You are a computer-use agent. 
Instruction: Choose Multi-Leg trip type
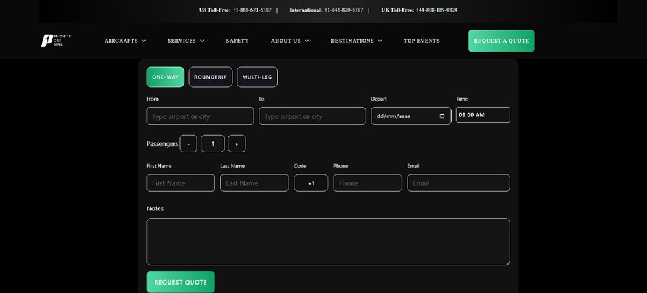[257, 77]
